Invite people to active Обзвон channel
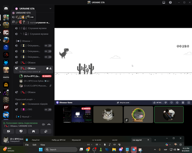 pos(50,68)
